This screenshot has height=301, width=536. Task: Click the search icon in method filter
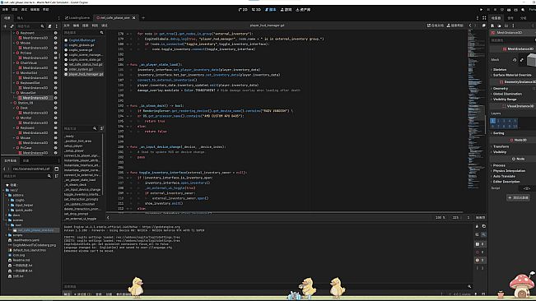95,128
